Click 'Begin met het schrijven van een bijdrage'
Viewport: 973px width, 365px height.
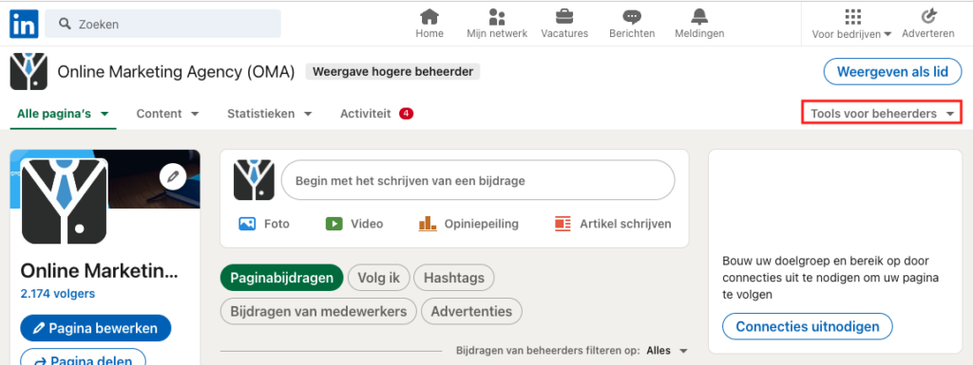478,181
